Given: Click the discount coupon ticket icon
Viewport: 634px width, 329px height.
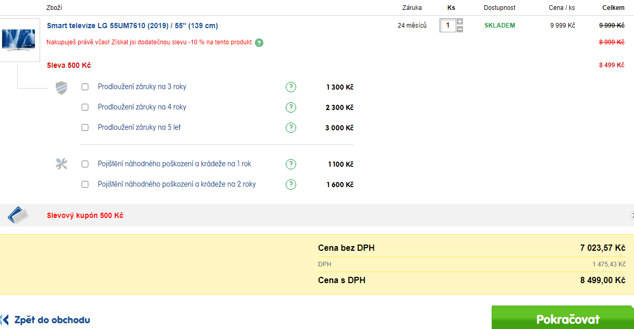Looking at the screenshot, I should (18, 215).
